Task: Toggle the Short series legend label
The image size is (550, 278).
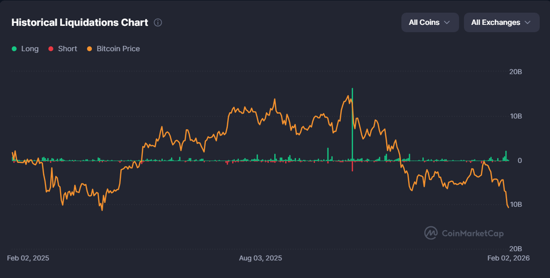Action: 67,49
